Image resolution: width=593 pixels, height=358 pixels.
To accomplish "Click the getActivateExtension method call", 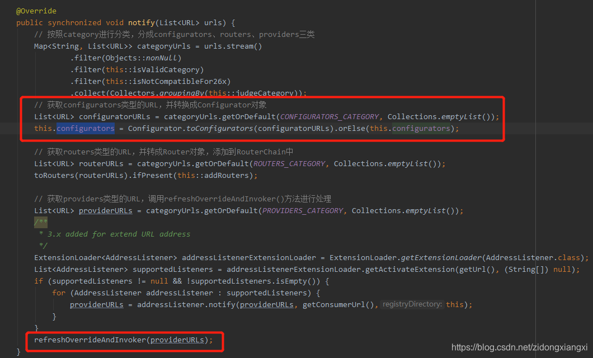I will pos(410,269).
